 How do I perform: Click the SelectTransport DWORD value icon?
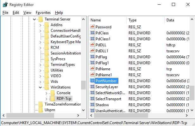92,99
